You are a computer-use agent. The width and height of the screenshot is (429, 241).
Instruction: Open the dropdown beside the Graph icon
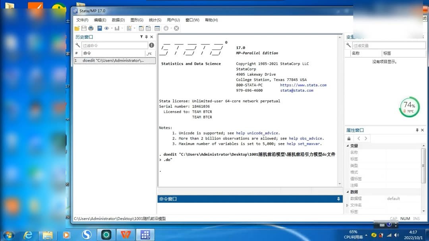click(122, 28)
